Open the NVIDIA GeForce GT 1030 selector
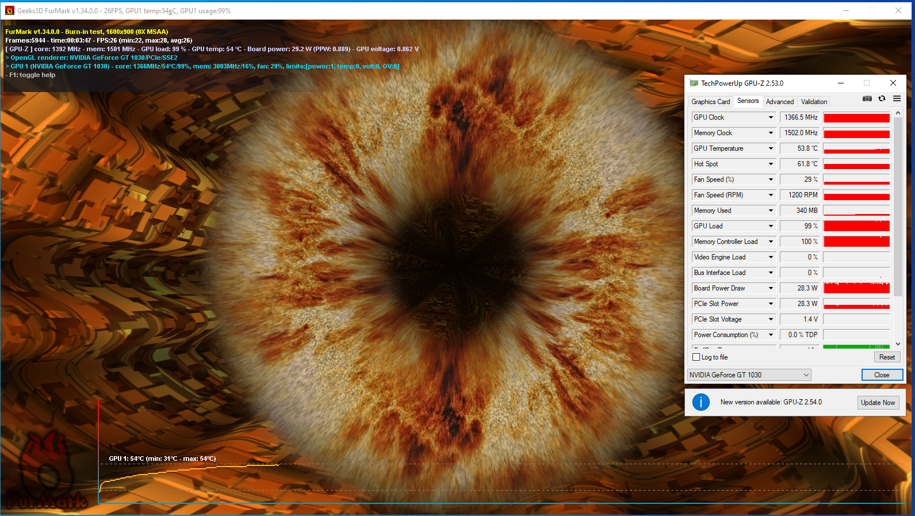 [749, 375]
